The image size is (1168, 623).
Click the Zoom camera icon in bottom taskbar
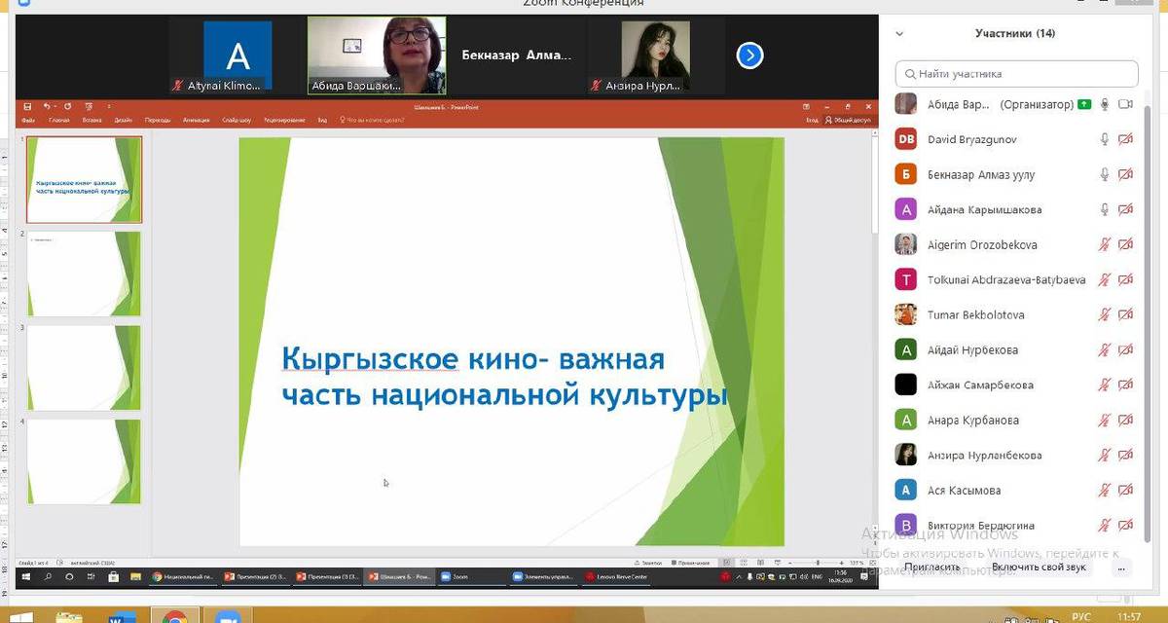click(226, 617)
